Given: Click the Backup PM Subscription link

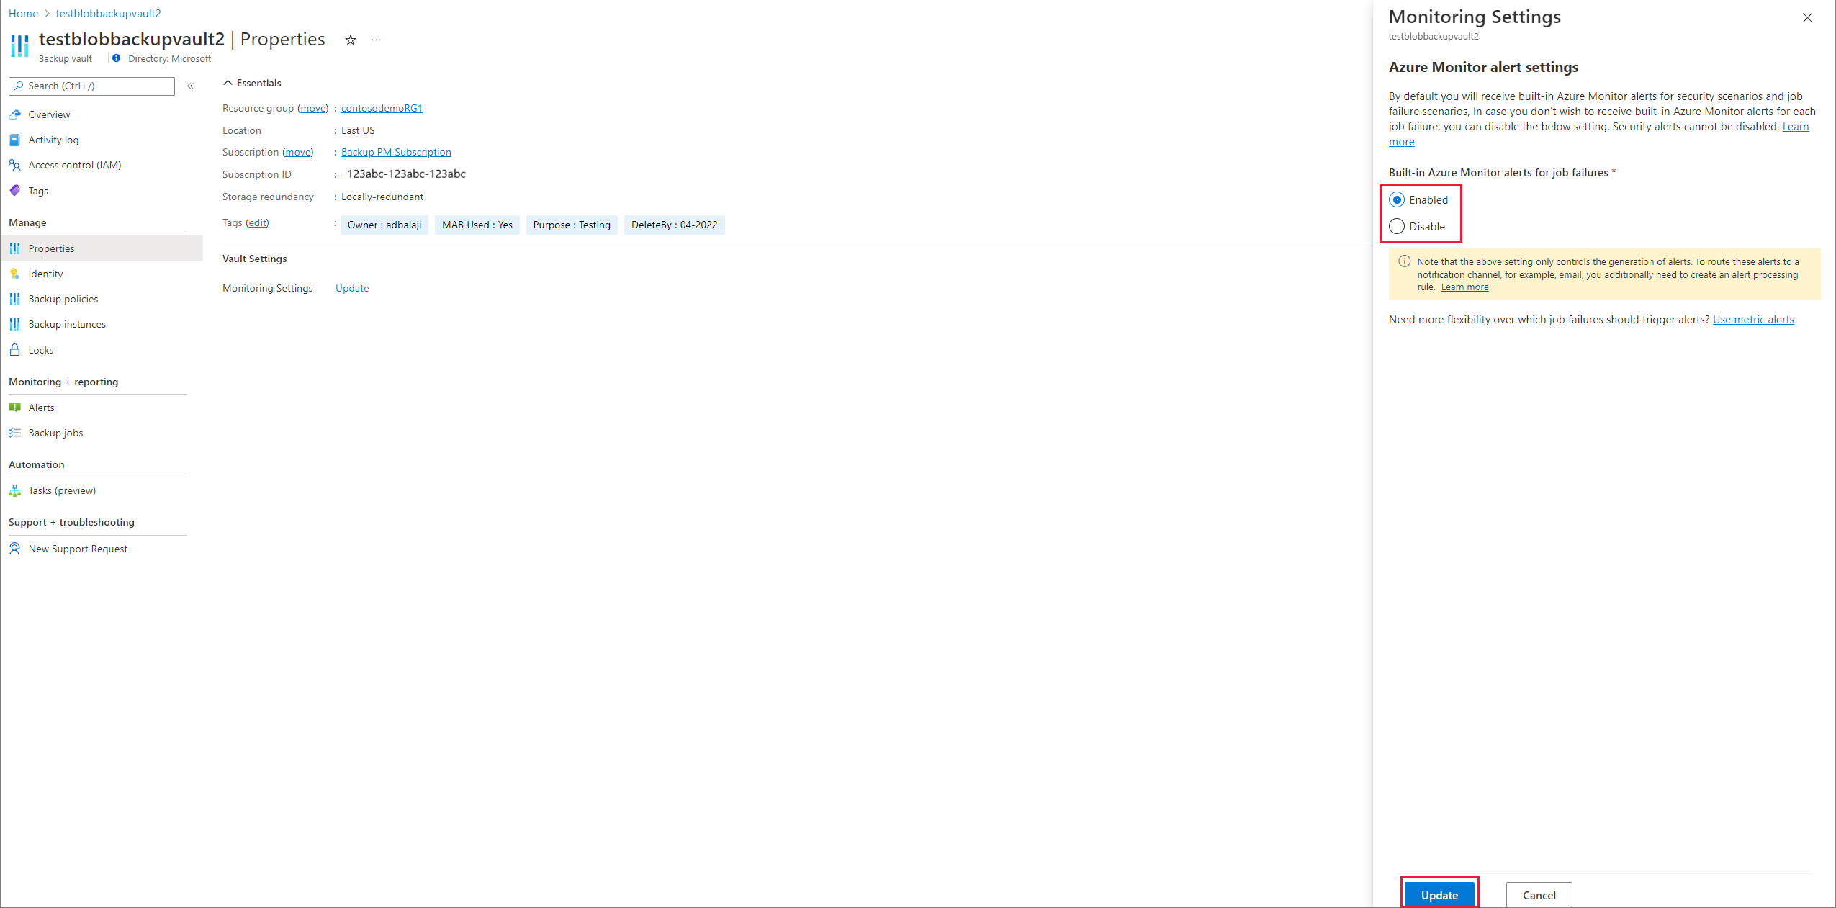Looking at the screenshot, I should click(396, 153).
